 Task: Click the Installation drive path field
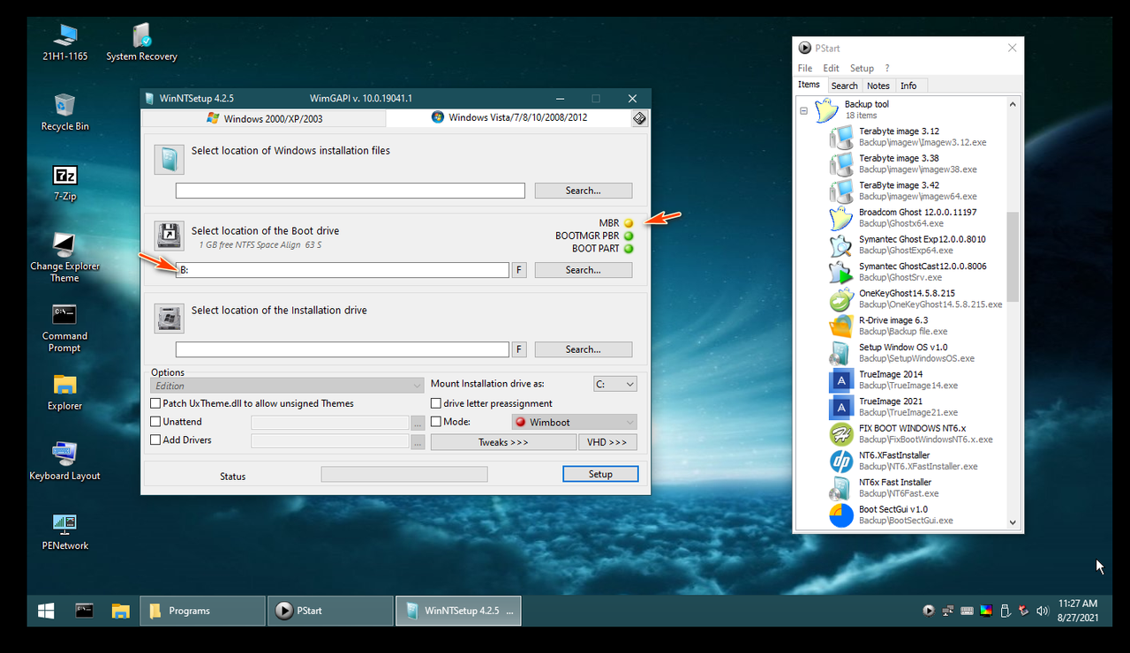(343, 349)
